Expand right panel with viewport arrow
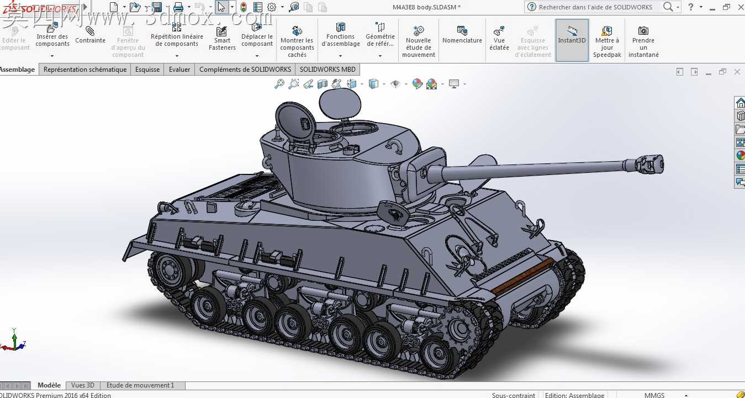 pos(694,72)
